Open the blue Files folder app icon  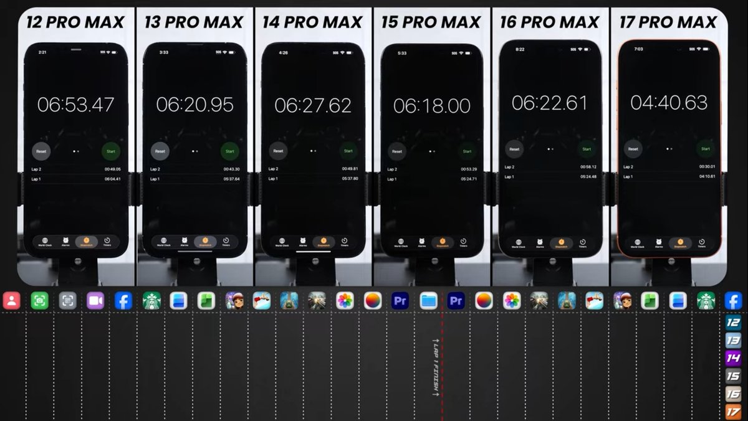click(x=428, y=301)
